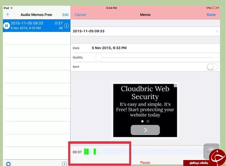Viewport: 226px width, 166px height.
Task: Tap Done in the Memo header
Action: coord(211,15)
